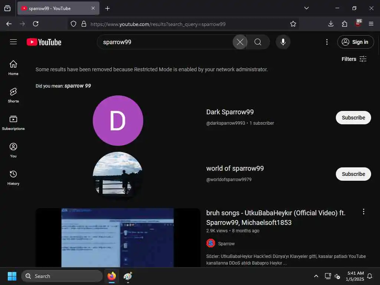Open network status tray icon

click(x=328, y=276)
